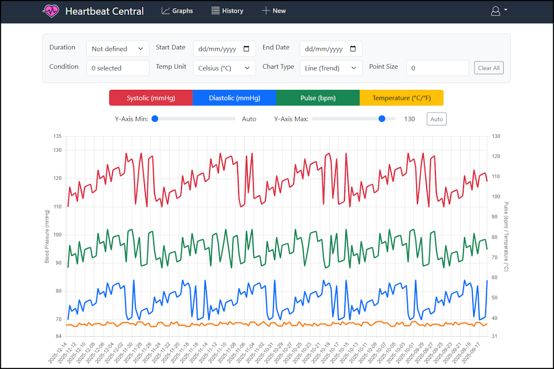Open the Chart Type Line (Trend) dropdown
The height and width of the screenshot is (369, 554).
(331, 68)
